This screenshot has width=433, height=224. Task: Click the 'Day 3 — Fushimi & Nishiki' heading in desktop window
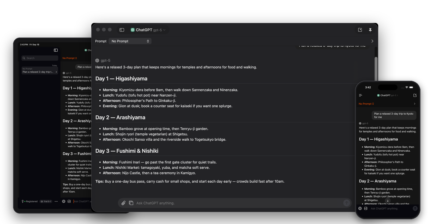[127, 151]
